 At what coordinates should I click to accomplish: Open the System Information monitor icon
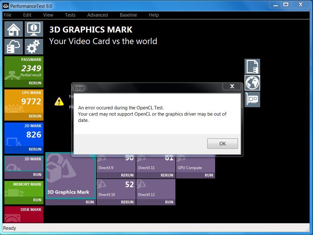pos(34,29)
